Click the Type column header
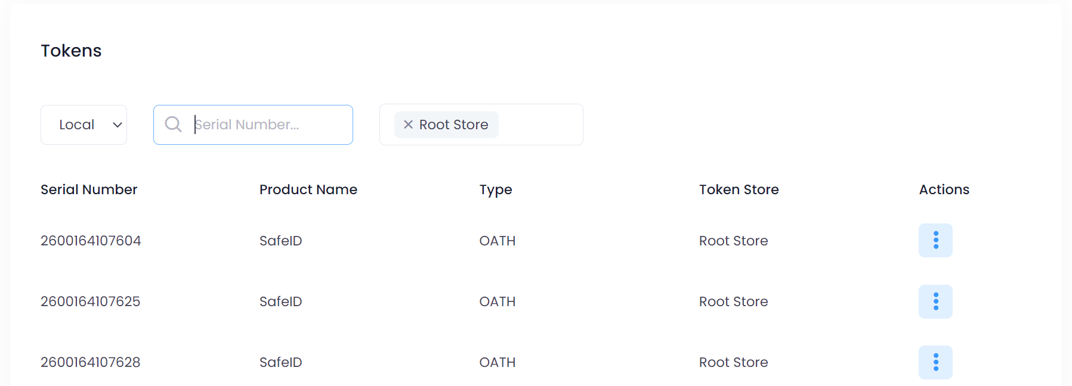Image resolution: width=1072 pixels, height=386 pixels. coord(495,189)
